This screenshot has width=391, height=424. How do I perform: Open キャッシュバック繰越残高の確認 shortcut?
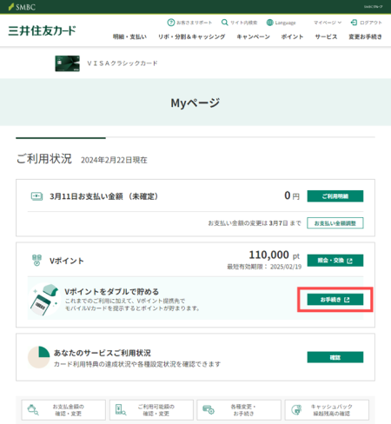tap(327, 410)
